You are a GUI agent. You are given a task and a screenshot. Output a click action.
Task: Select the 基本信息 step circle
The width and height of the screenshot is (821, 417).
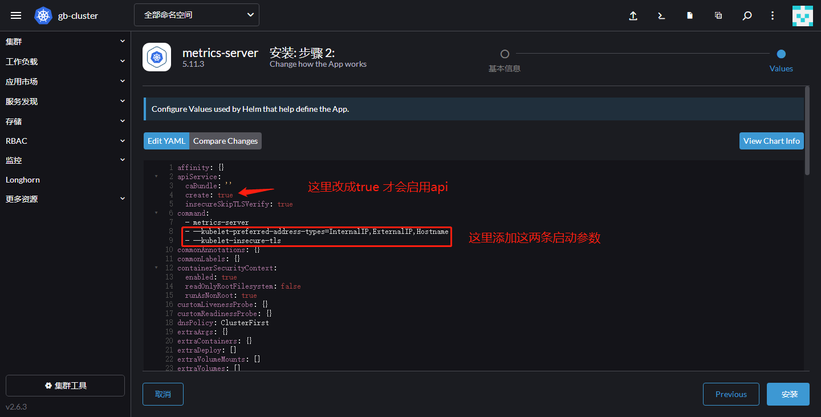click(505, 54)
